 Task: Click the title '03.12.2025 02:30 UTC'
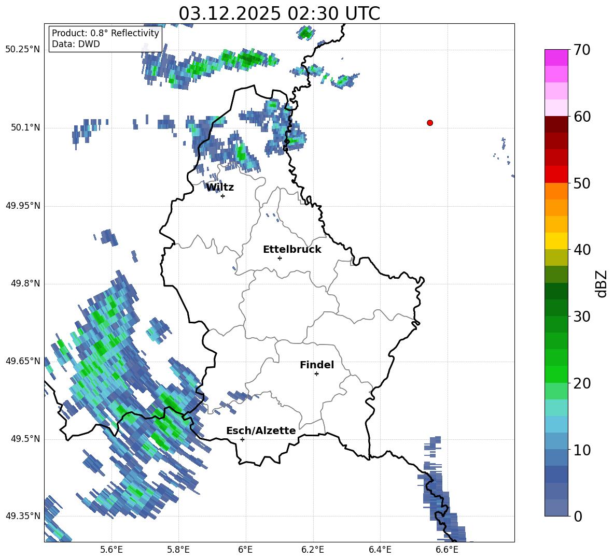pyautogui.click(x=279, y=13)
